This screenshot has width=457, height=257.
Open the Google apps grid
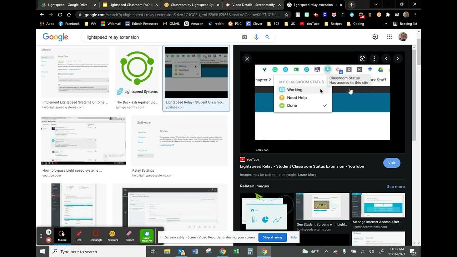click(x=390, y=37)
